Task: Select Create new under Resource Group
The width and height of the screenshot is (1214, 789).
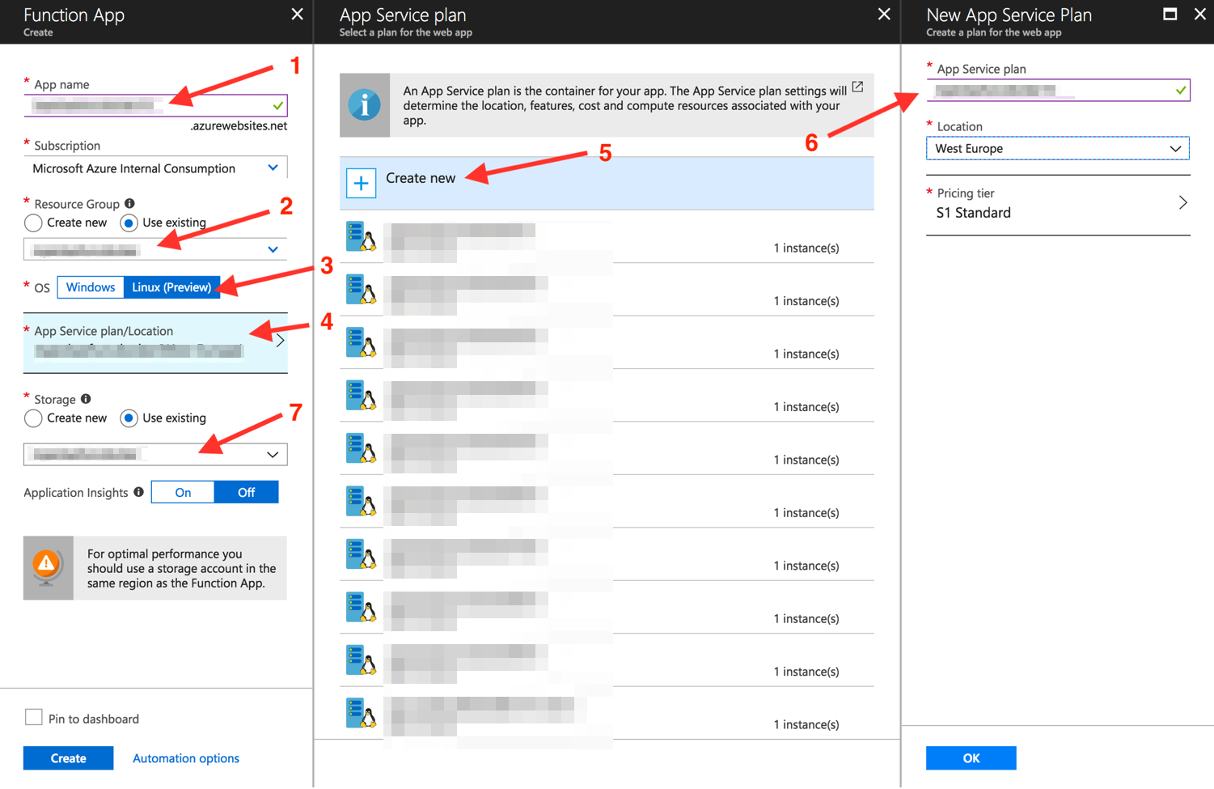Action: [x=33, y=223]
